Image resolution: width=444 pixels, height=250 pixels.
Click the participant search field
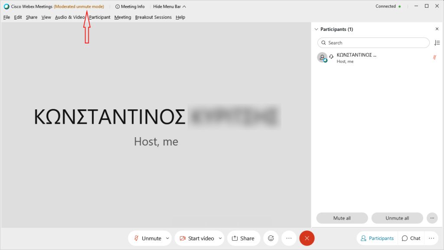click(x=373, y=43)
